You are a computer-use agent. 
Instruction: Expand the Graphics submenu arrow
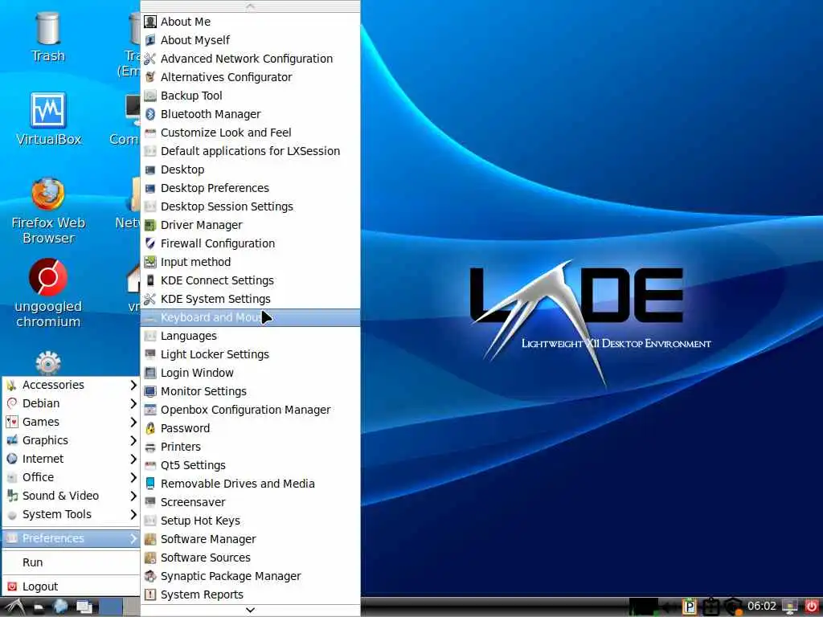pos(133,440)
